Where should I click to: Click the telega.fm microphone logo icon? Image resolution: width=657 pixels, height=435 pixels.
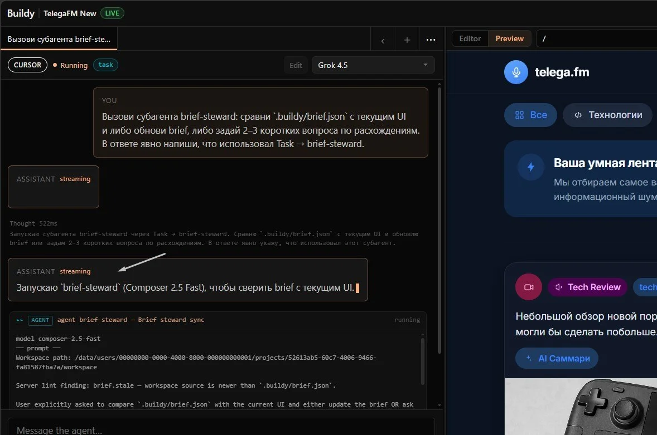click(516, 72)
